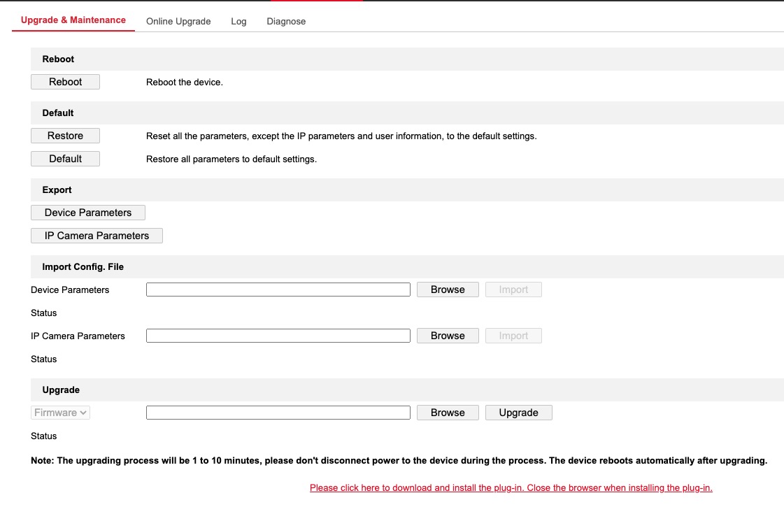The image size is (784, 507).
Task: Export Device Parameters
Action: click(x=87, y=212)
